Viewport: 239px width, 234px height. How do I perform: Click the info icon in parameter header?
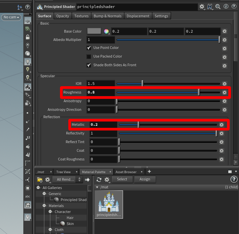pos(226,6)
